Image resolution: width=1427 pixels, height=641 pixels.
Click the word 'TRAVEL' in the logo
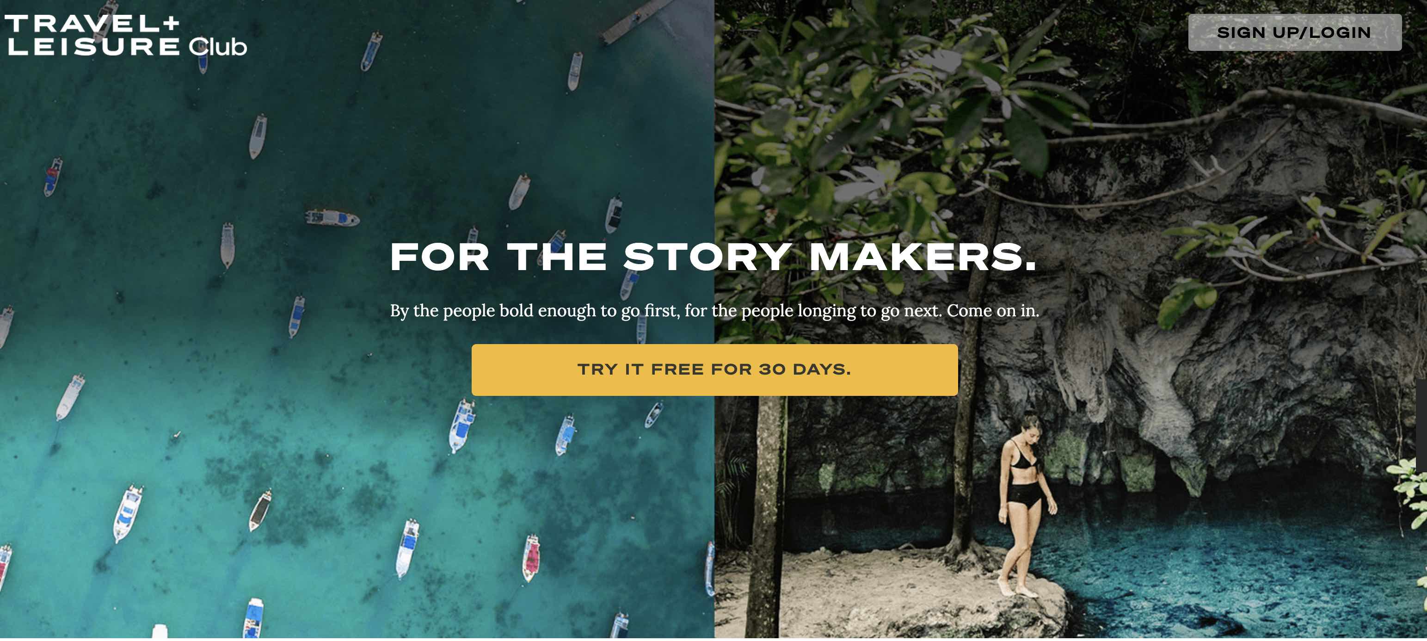coord(82,23)
